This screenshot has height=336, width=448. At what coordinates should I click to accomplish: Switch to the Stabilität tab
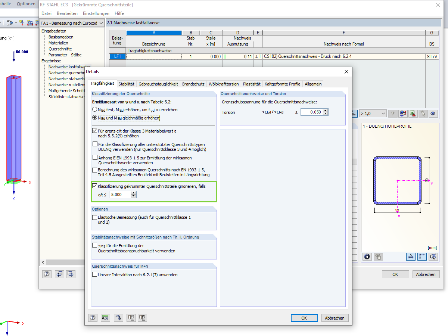126,84
